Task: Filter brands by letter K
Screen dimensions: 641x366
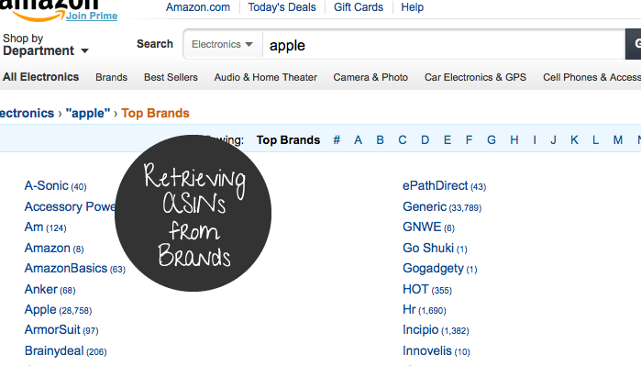Action: click(x=574, y=140)
